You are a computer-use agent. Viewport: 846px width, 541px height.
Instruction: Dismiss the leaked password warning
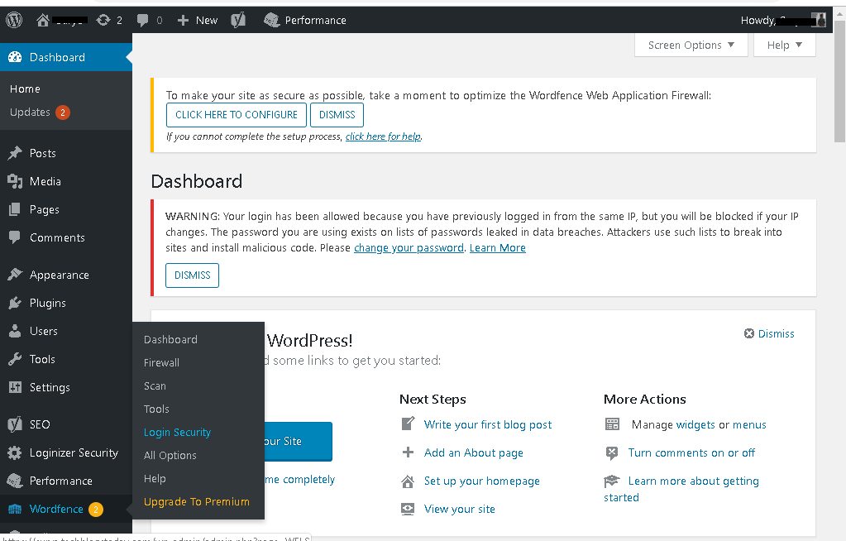point(192,275)
